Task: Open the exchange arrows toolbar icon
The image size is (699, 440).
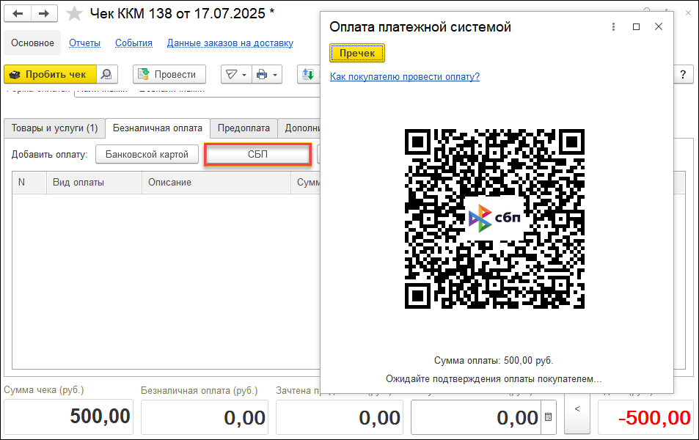Action: pos(308,75)
